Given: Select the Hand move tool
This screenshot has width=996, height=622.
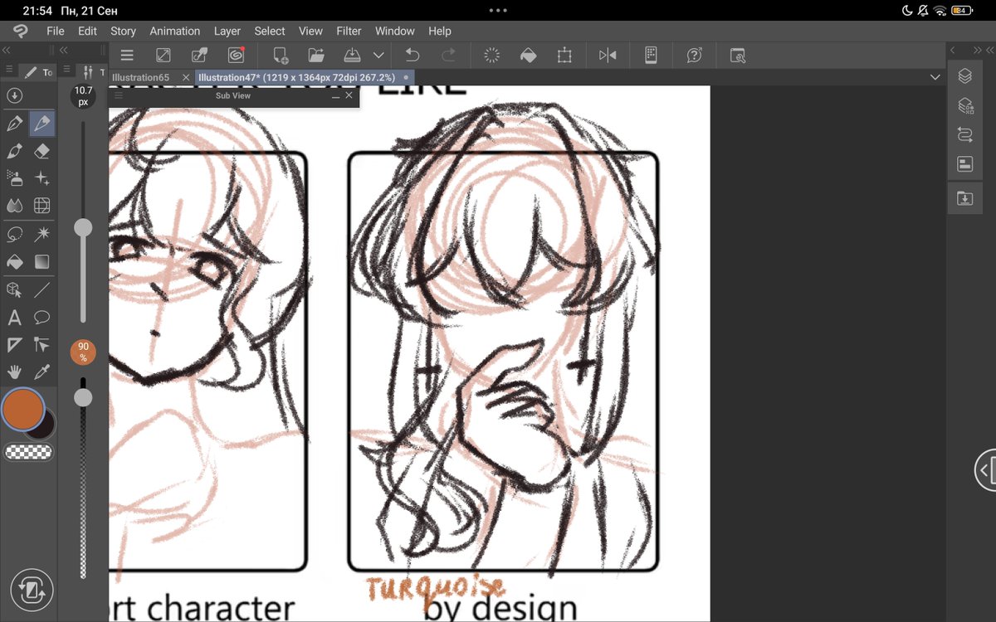Looking at the screenshot, I should [14, 372].
